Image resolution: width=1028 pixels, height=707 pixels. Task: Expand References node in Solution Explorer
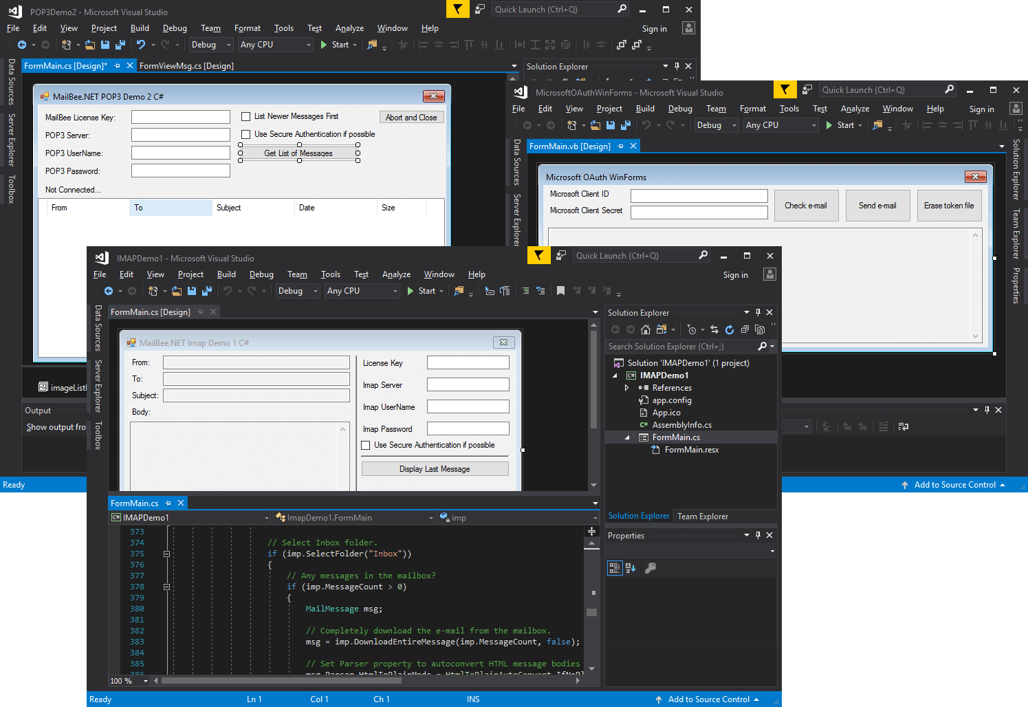pos(626,388)
